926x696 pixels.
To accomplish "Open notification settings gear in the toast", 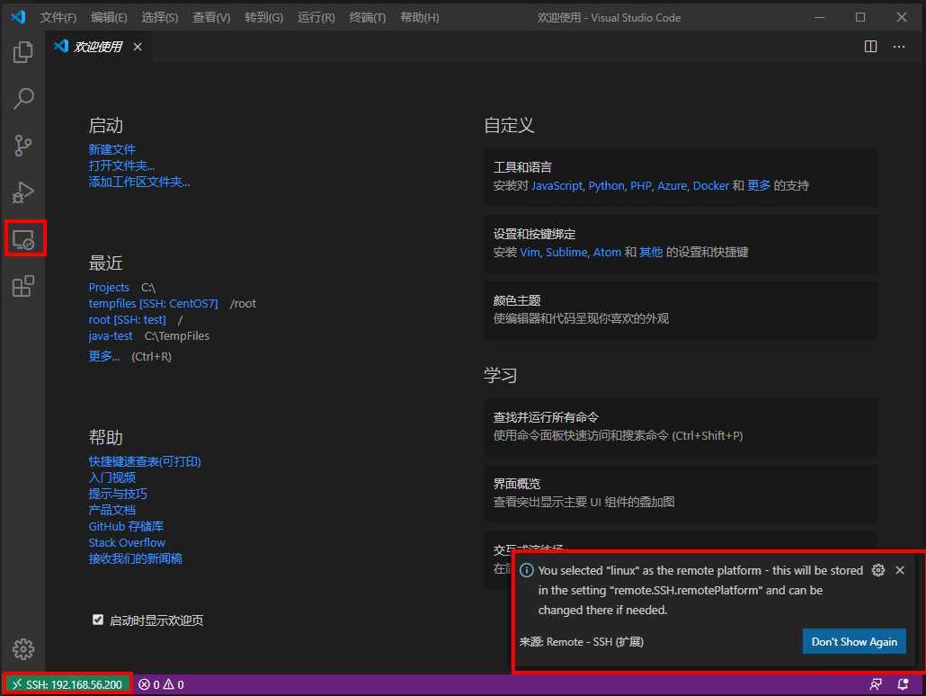I will tap(878, 570).
